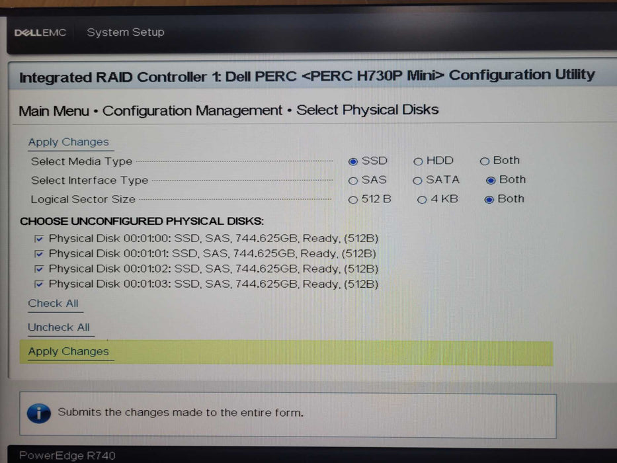Uncheck Physical Disk 00:01:03 checkbox
This screenshot has width=617, height=463.
click(38, 284)
